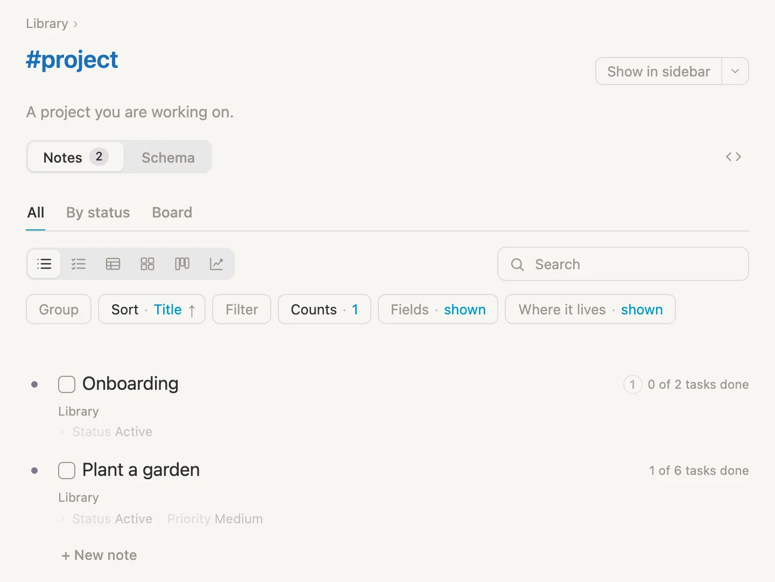This screenshot has height=582, width=775.
Task: Open the Filter options
Action: pyautogui.click(x=242, y=310)
